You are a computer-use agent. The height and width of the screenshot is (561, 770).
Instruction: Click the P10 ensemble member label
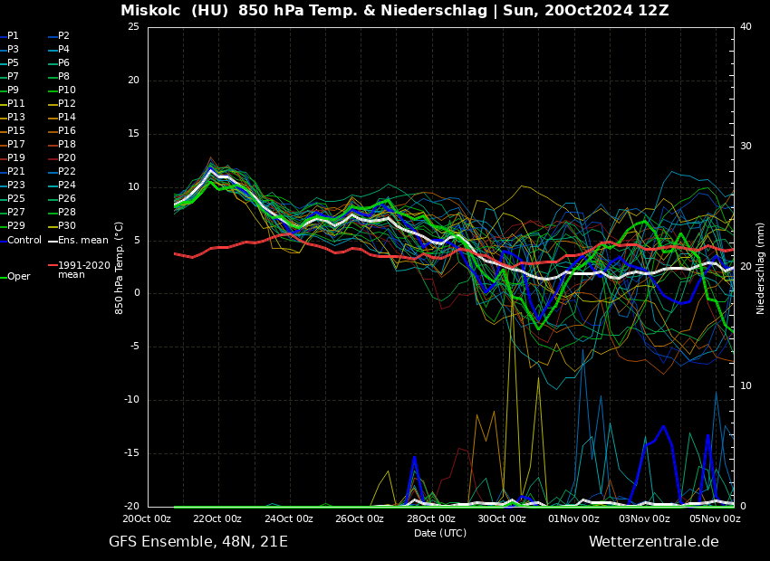coord(66,90)
